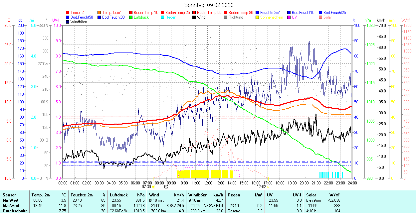Click the orange Temp. 5cm legend square
This screenshot has width=416, height=213.
click(100, 13)
